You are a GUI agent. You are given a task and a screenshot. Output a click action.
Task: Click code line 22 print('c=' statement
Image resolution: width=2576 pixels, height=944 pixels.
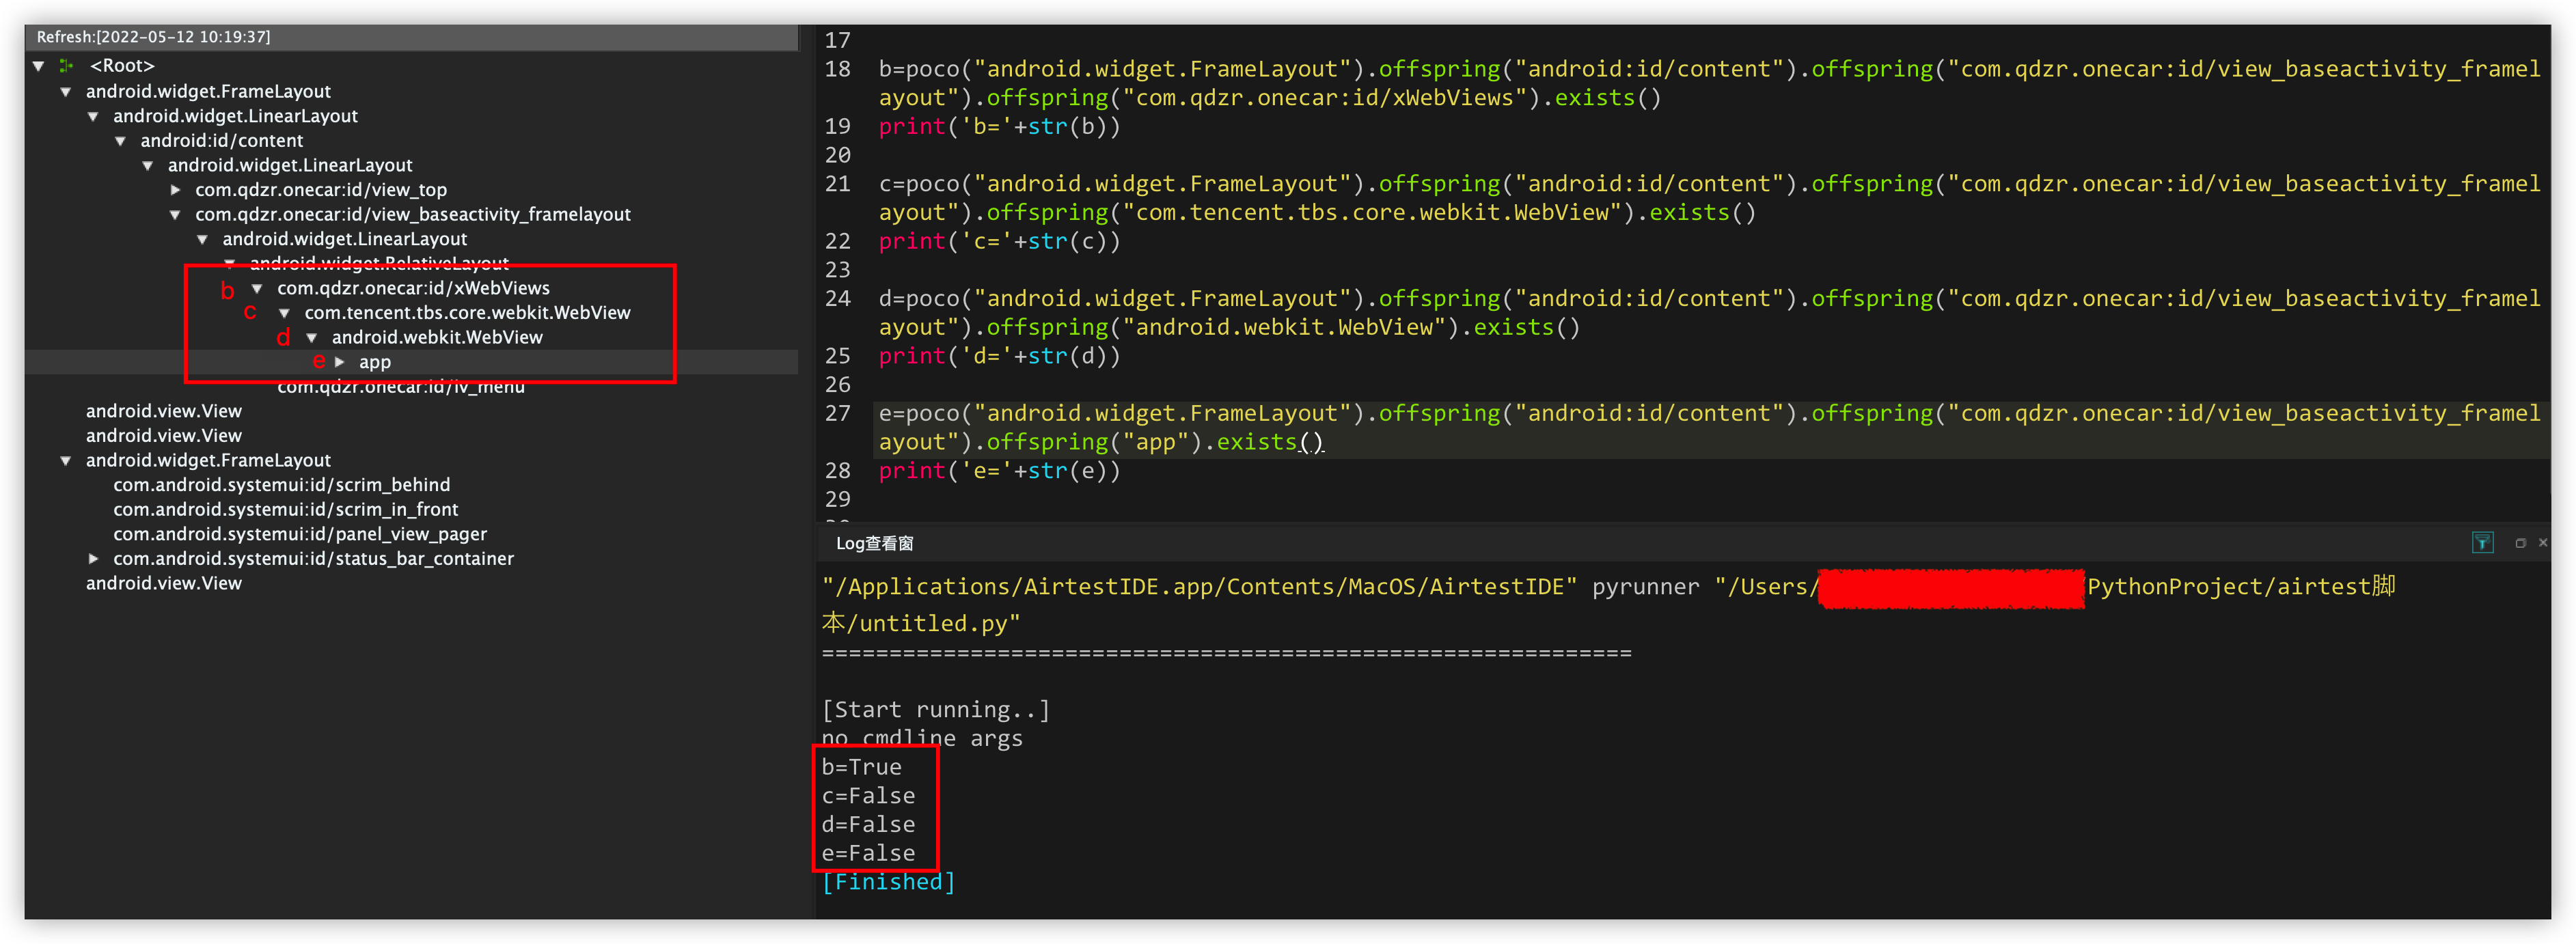click(x=999, y=241)
